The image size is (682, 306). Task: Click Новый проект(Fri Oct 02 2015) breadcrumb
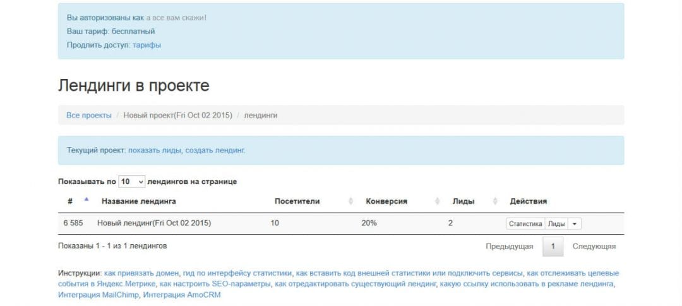178,115
